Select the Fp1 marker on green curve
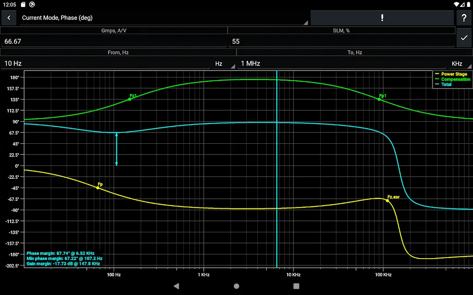The image size is (473, 295). point(379,99)
